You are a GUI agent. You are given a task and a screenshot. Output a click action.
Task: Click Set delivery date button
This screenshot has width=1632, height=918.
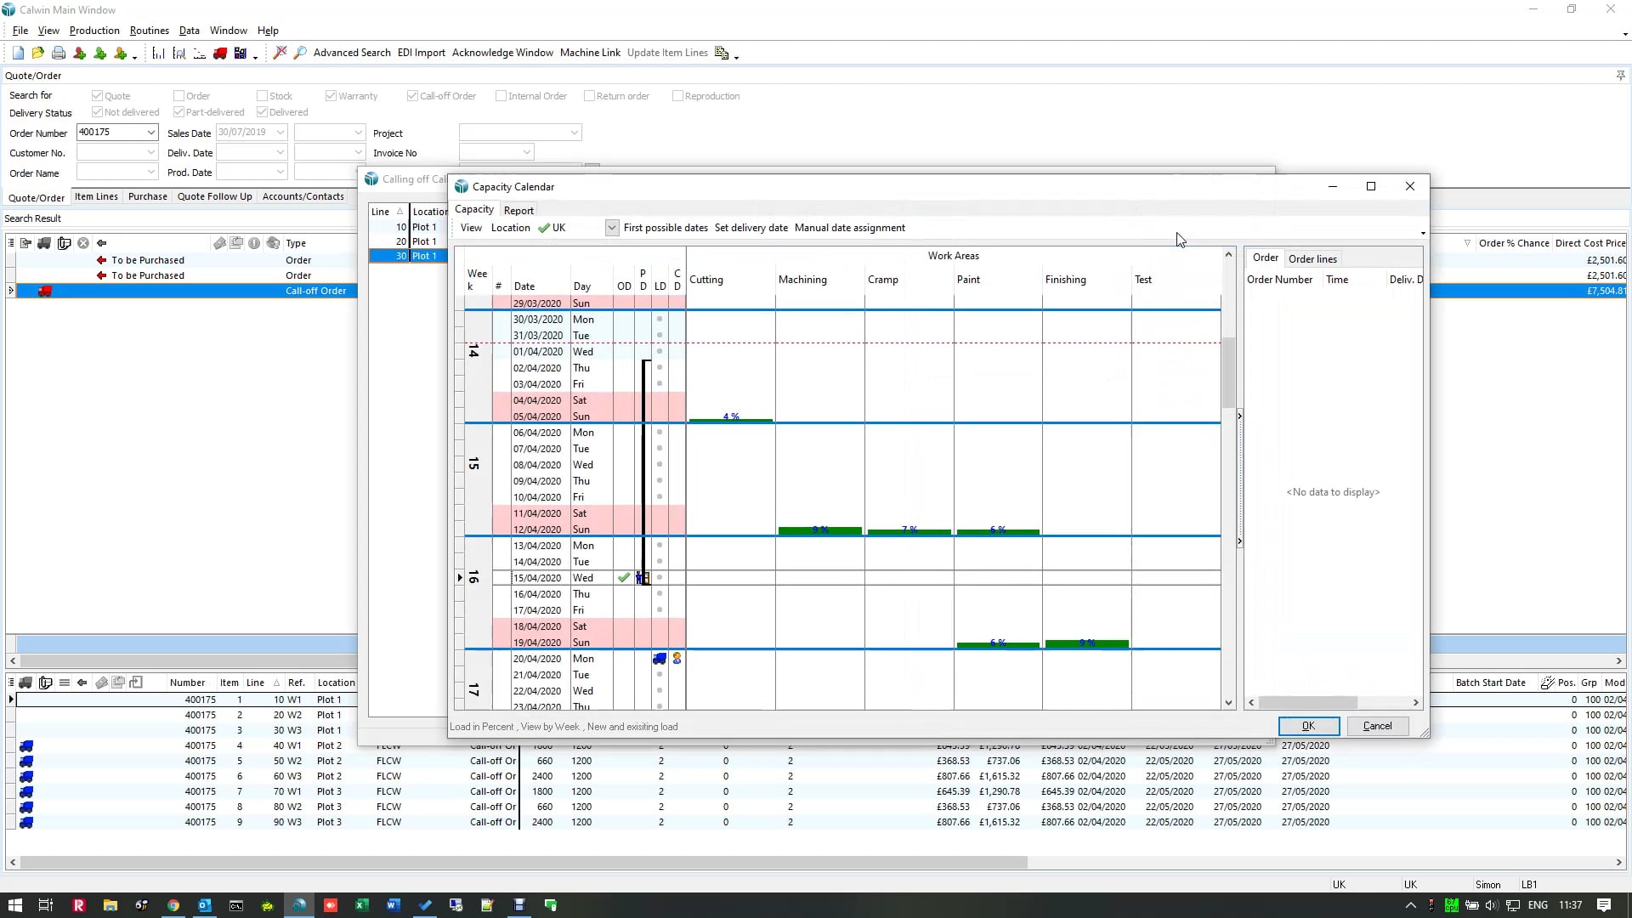[x=751, y=228]
